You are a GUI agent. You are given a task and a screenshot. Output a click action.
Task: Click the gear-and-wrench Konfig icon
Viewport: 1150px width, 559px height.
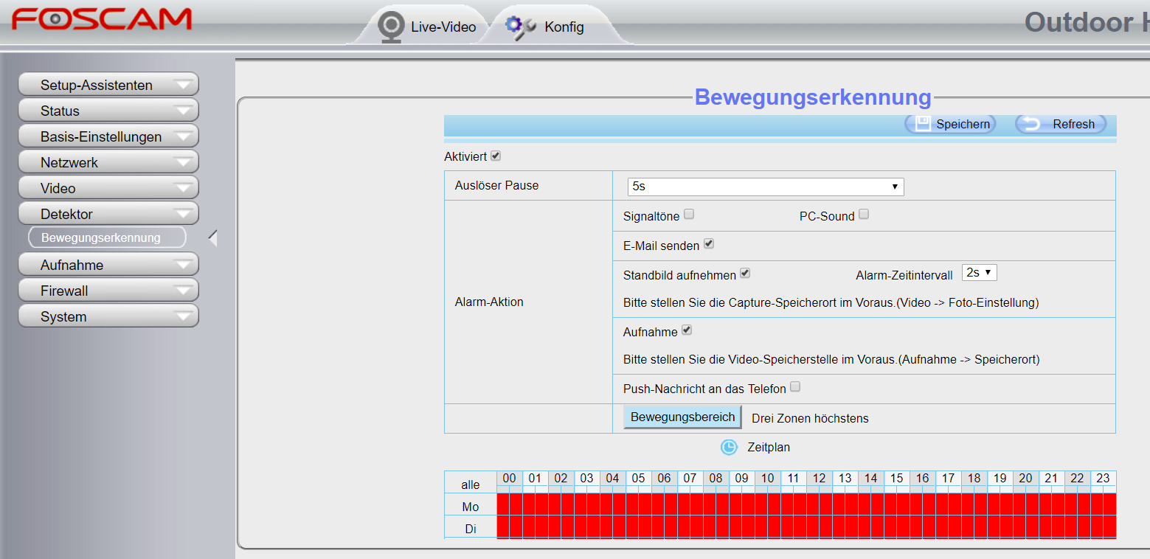tap(520, 27)
